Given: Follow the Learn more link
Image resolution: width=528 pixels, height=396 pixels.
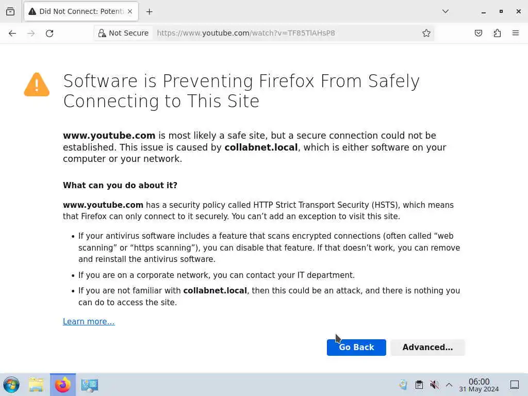Looking at the screenshot, I should [89, 321].
